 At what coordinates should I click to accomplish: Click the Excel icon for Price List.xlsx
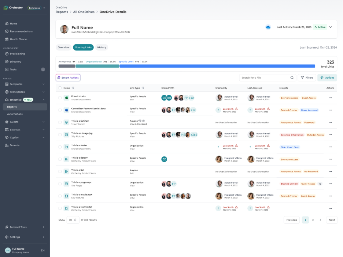[x=66, y=98]
